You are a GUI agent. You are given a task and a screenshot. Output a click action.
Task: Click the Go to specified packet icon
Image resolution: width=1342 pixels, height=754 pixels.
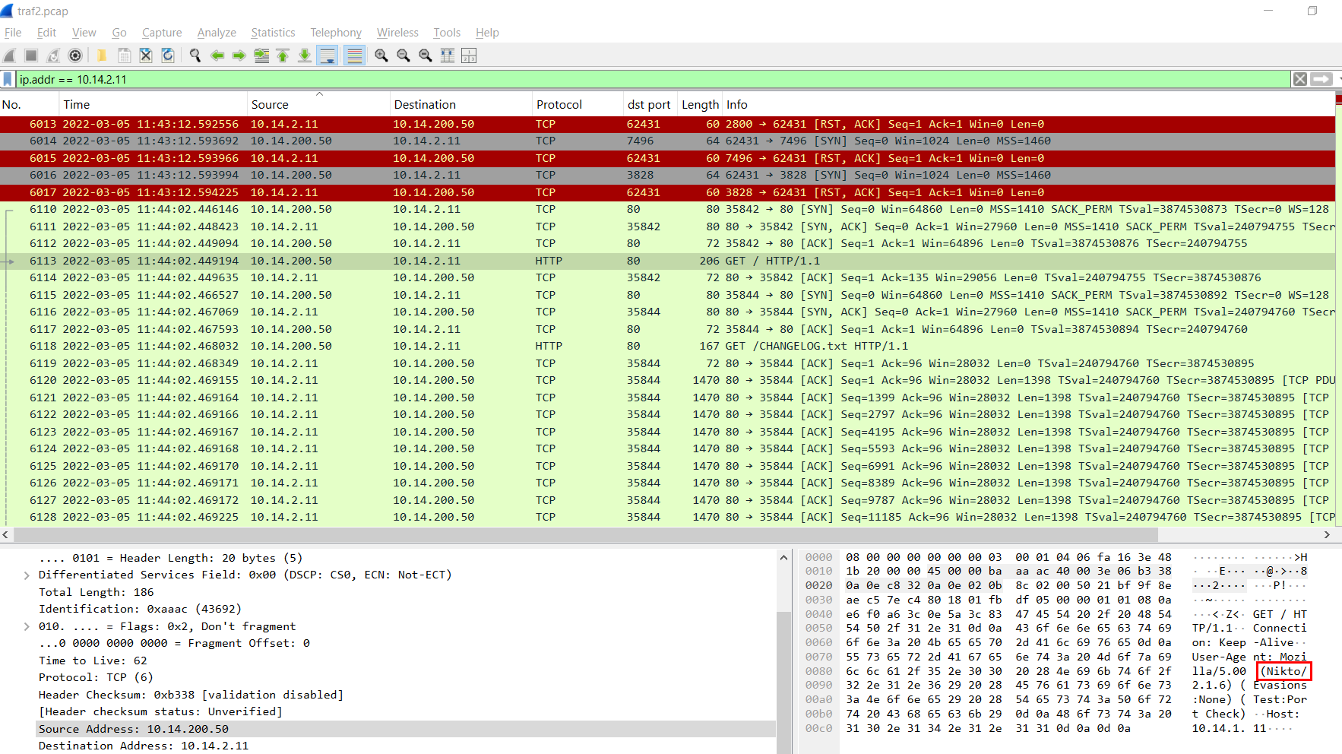(x=261, y=55)
